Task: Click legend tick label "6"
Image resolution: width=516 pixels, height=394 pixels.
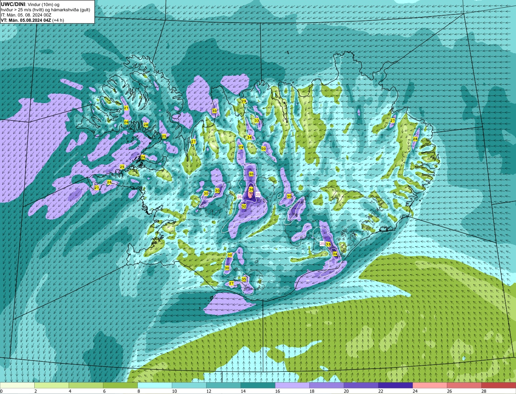Action: click(104, 391)
